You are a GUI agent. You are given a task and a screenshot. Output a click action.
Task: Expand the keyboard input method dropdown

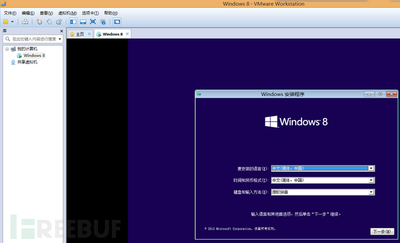point(371,192)
